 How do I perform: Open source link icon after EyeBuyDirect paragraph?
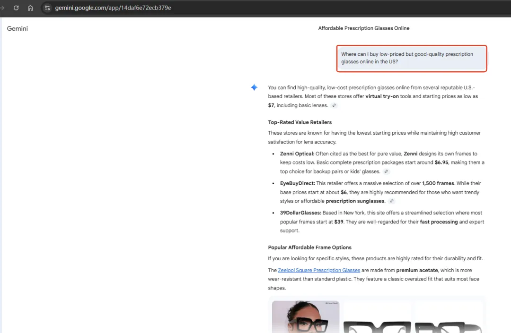click(x=392, y=201)
